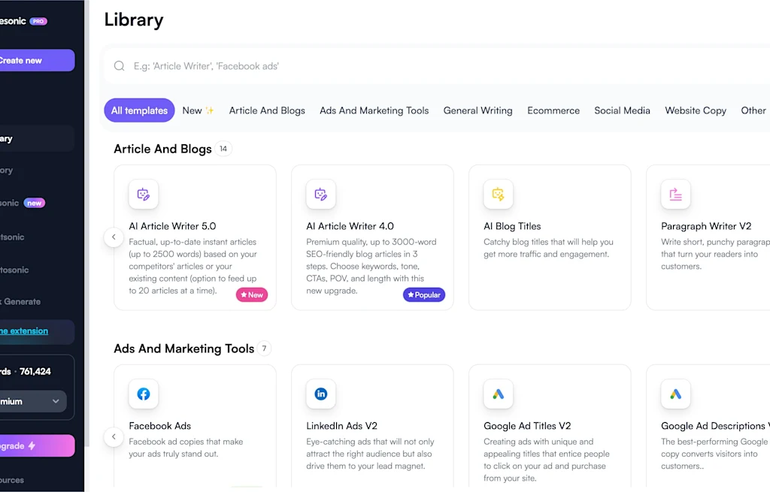Click the Ads And Marketing Tools count 7
Screen dimensions: 770x492
pos(264,349)
